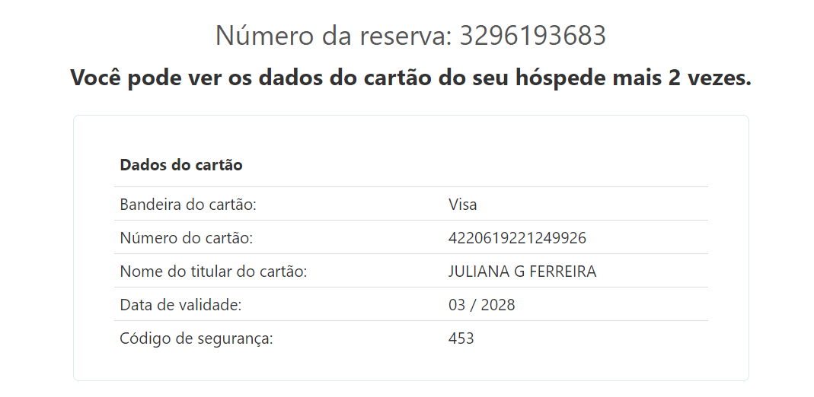
Task: Click the "Código de segurança:" label
Action: (x=196, y=338)
